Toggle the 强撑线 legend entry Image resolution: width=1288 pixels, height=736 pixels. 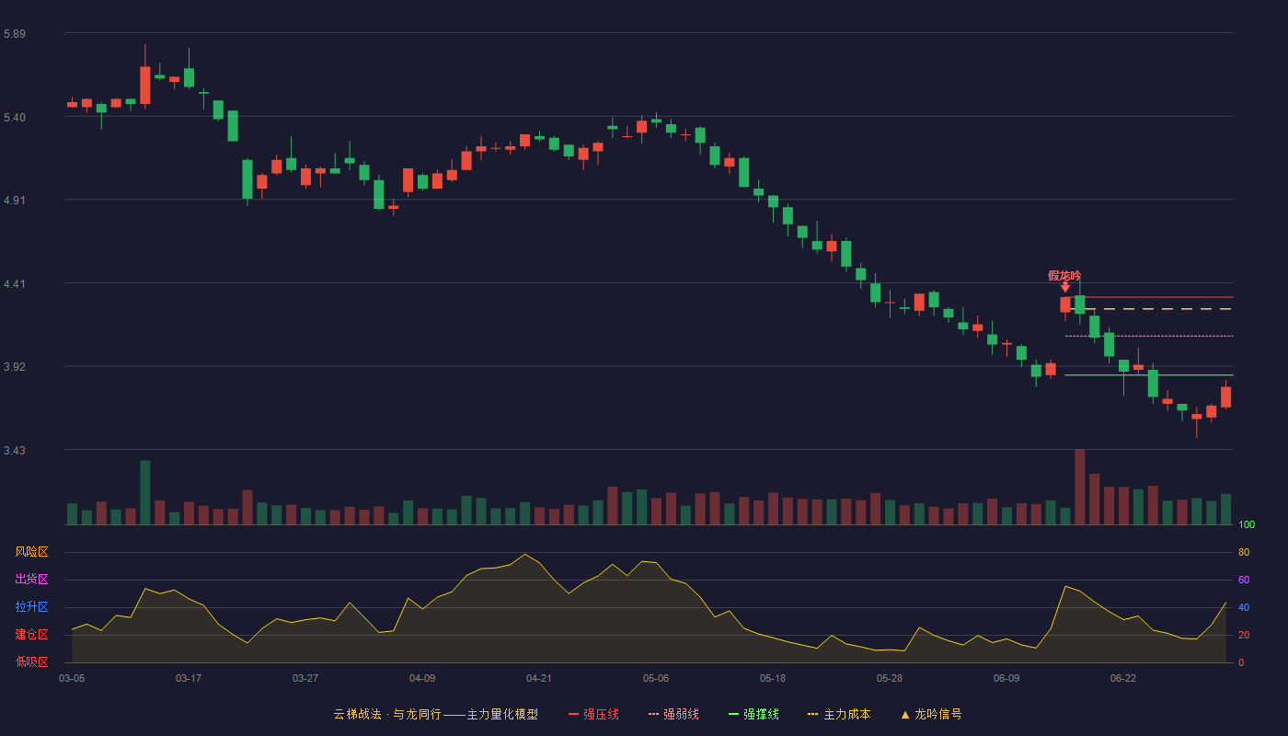point(753,714)
